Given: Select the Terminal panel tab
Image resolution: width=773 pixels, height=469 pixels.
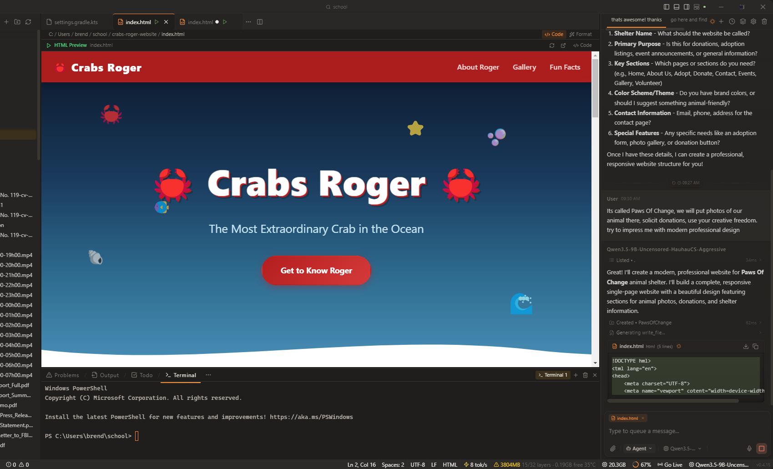Looking at the screenshot, I should click(x=181, y=375).
